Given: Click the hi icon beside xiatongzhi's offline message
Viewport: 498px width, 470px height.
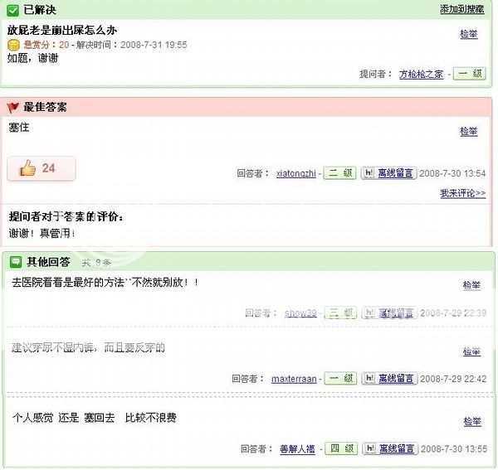Looking at the screenshot, I should pyautogui.click(x=369, y=173).
